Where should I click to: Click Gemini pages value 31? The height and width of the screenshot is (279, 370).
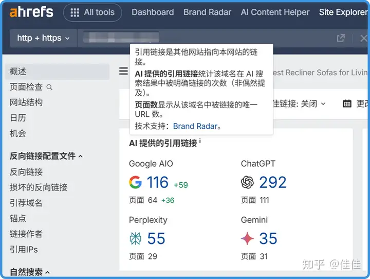pyautogui.click(x=264, y=256)
